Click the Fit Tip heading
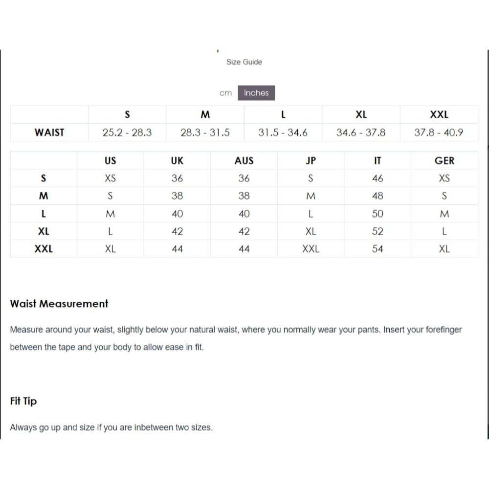This screenshot has height=489, width=489. (x=23, y=401)
